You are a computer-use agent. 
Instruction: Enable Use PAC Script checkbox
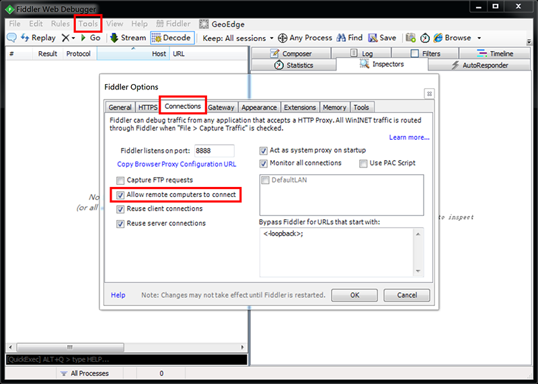point(363,163)
